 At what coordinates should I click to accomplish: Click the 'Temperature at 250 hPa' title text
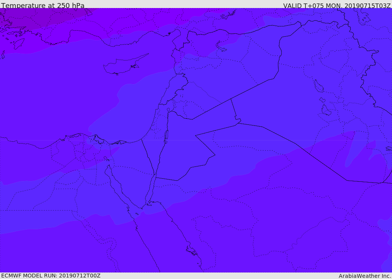(43, 5)
